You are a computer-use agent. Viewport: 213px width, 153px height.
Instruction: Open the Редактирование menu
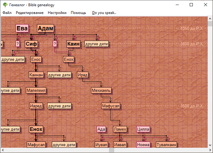29,13
